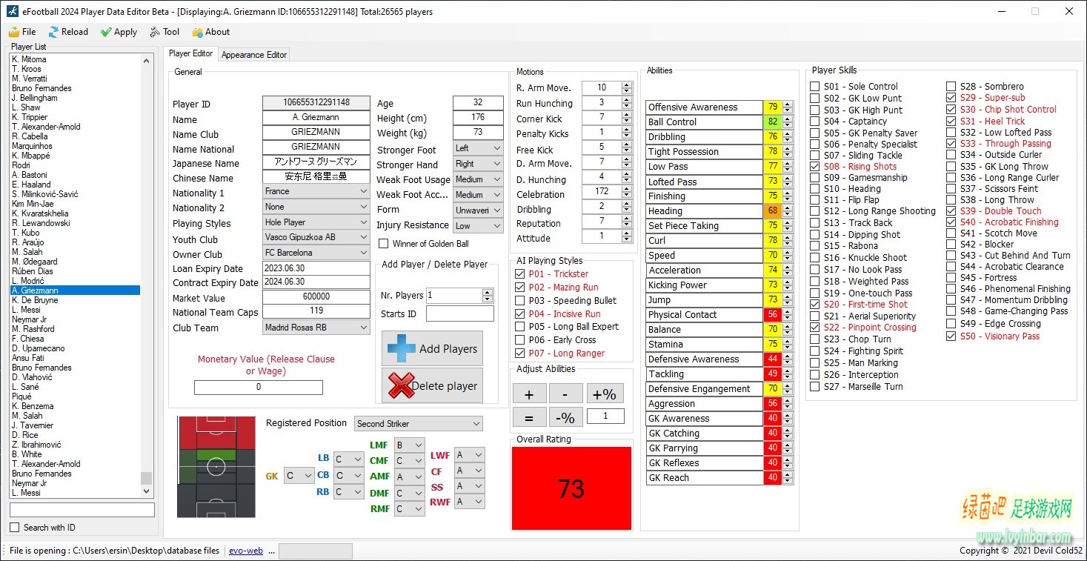Click the blue Reload arrows icon
Viewport: 1087px width, 561px height.
click(53, 32)
